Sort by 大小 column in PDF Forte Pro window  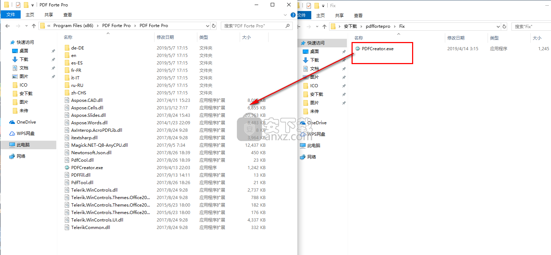click(246, 37)
